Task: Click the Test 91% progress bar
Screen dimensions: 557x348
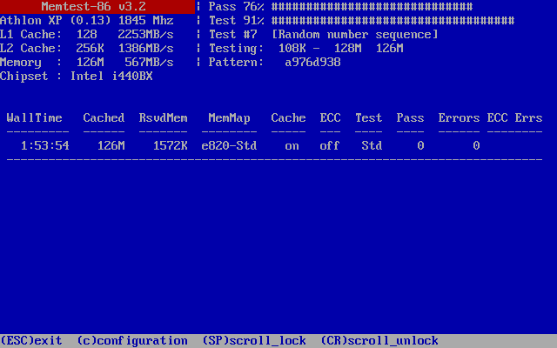Action: coord(393,21)
